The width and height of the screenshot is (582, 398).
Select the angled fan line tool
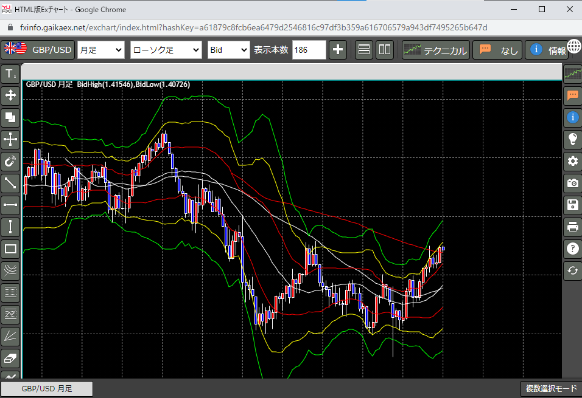[x=10, y=336]
